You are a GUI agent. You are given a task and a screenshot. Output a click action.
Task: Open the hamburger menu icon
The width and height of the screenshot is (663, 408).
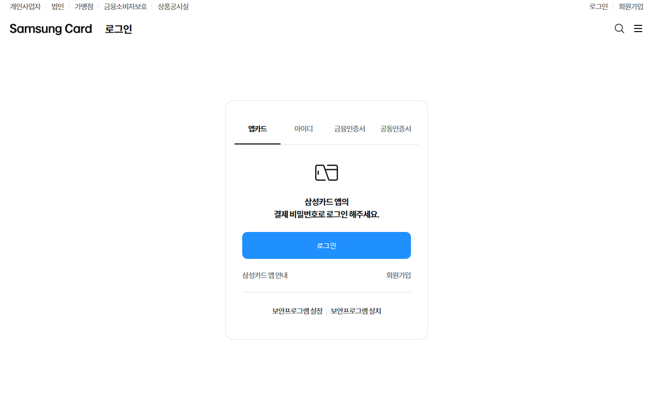click(x=638, y=28)
